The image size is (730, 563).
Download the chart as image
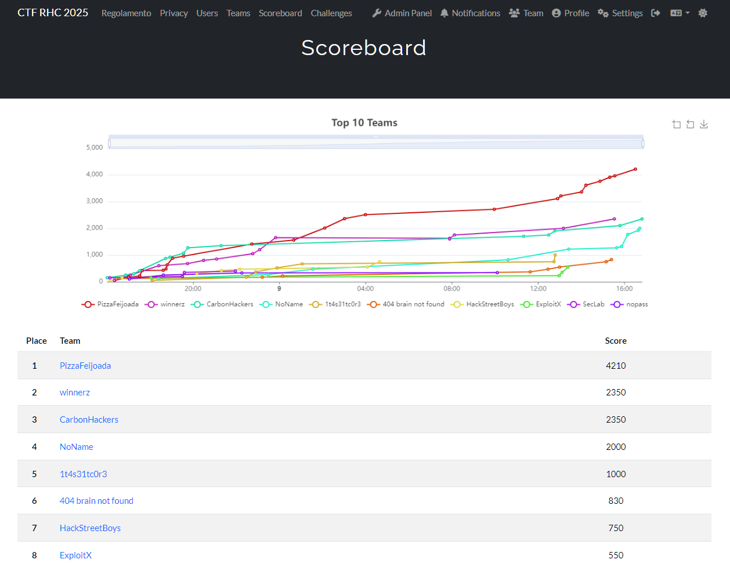(x=704, y=124)
